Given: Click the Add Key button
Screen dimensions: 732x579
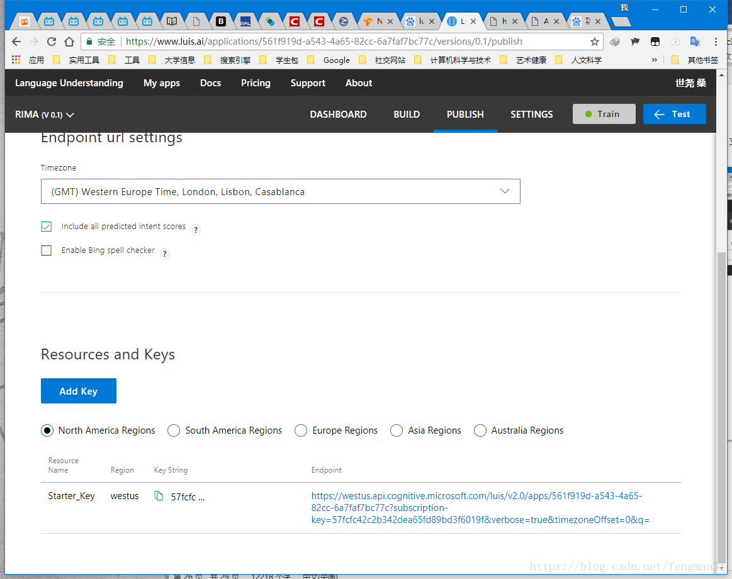Looking at the screenshot, I should point(79,391).
